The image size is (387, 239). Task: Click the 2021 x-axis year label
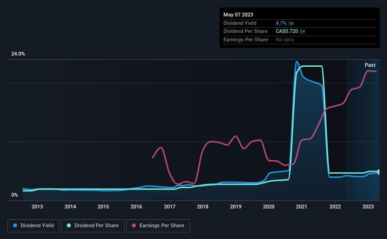[302, 207]
